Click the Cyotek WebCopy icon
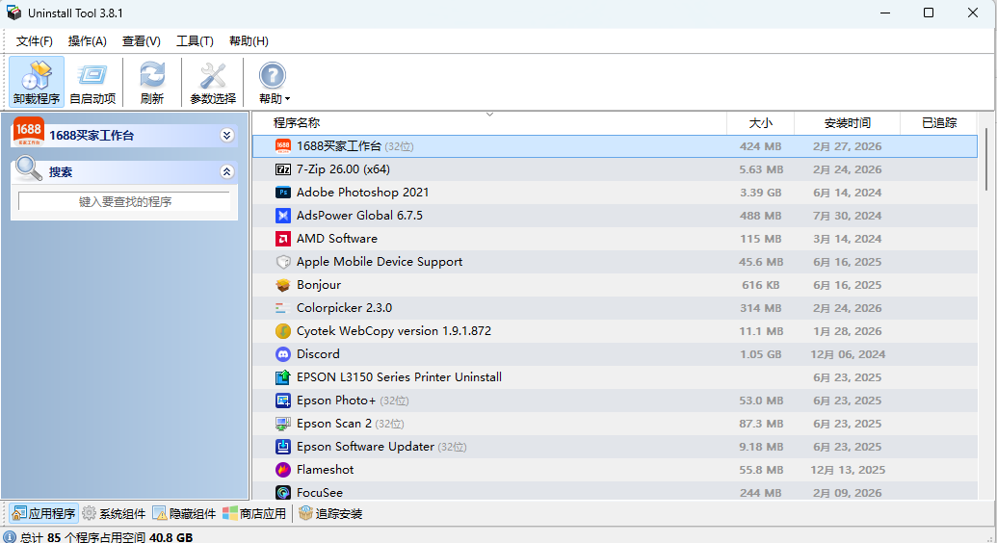The height and width of the screenshot is (543, 997). click(283, 331)
